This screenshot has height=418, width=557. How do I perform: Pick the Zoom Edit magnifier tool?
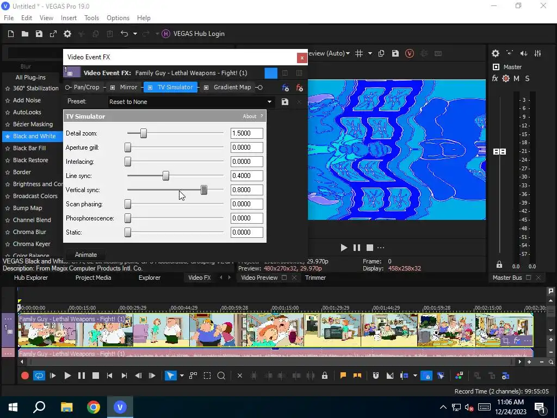point(221,376)
